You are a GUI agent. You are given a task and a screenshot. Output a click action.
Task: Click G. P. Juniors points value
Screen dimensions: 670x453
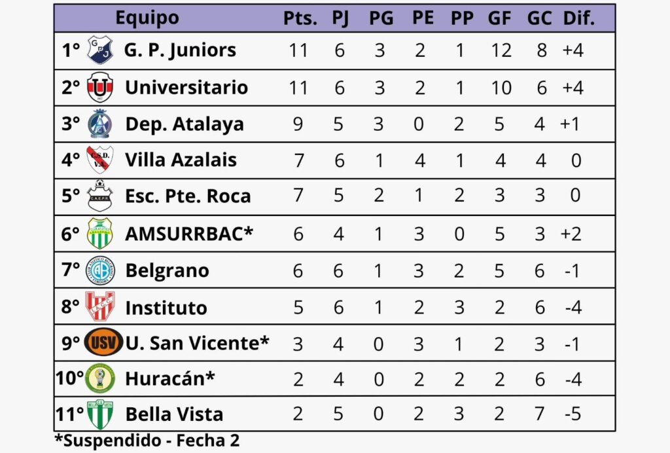tap(298, 51)
